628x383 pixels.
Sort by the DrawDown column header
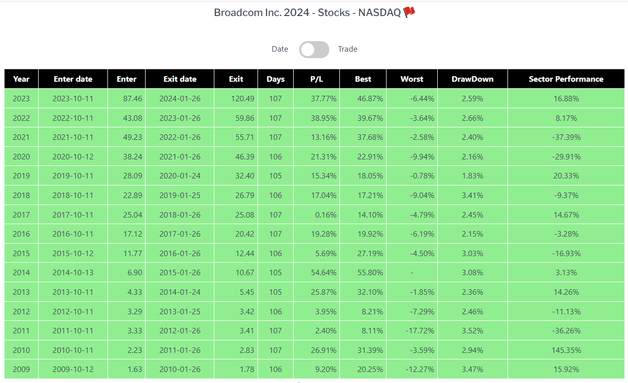(472, 79)
